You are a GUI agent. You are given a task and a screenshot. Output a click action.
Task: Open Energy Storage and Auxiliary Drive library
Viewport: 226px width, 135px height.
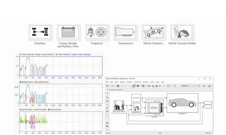coord(68,32)
